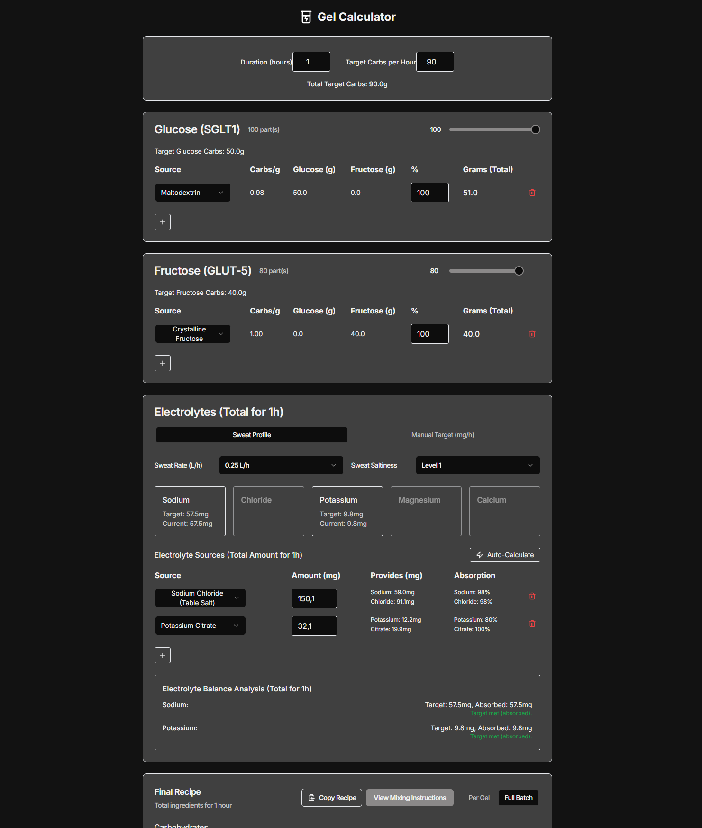Click the Target Carbs per Hour field
The image size is (702, 828).
pos(435,62)
